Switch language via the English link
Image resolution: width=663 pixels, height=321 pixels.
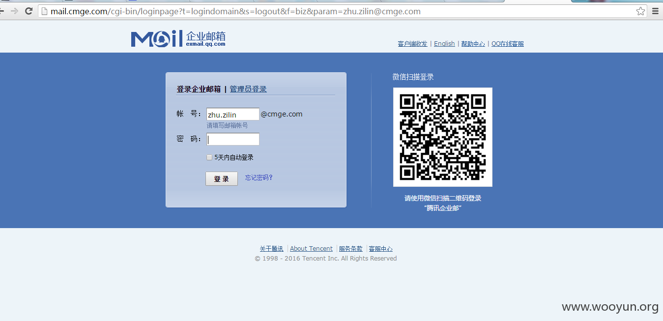coord(444,44)
